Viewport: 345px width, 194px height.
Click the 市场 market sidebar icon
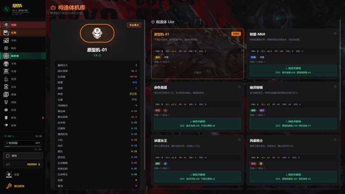click(6, 71)
